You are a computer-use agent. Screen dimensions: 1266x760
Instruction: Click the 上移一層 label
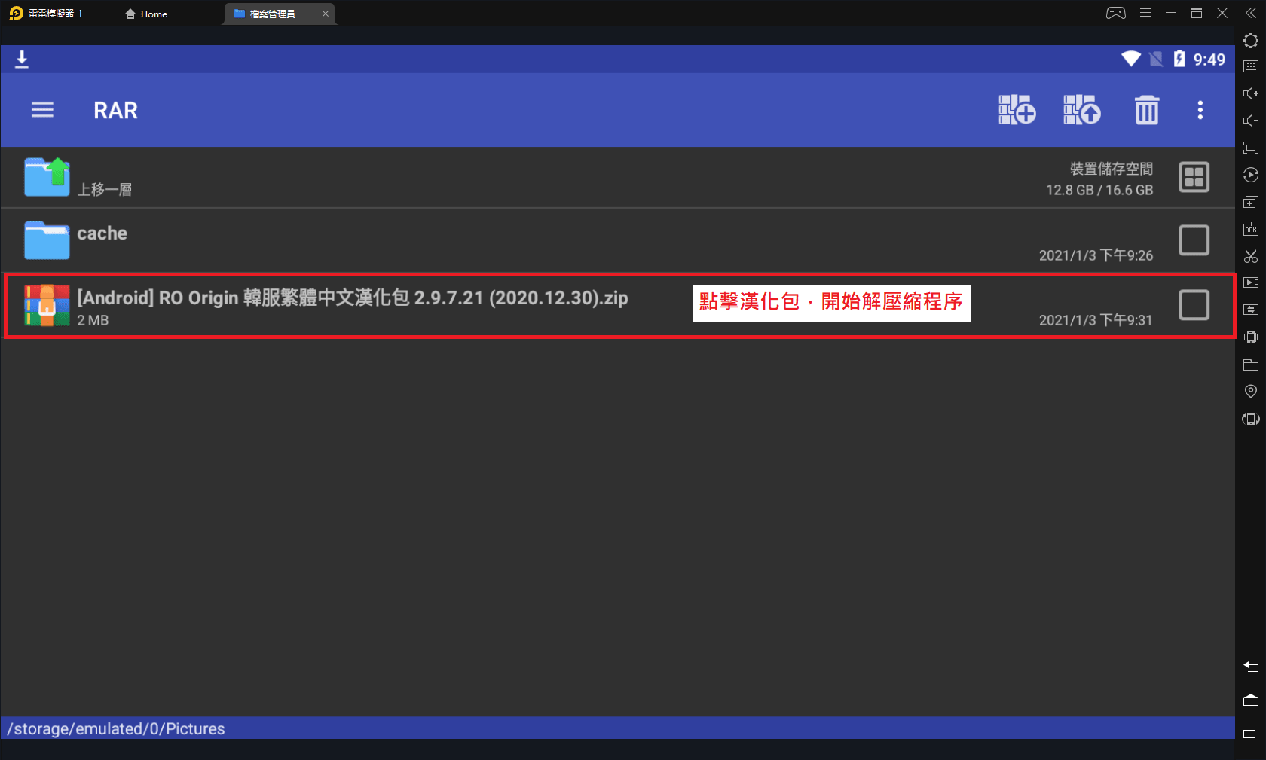[x=105, y=189]
